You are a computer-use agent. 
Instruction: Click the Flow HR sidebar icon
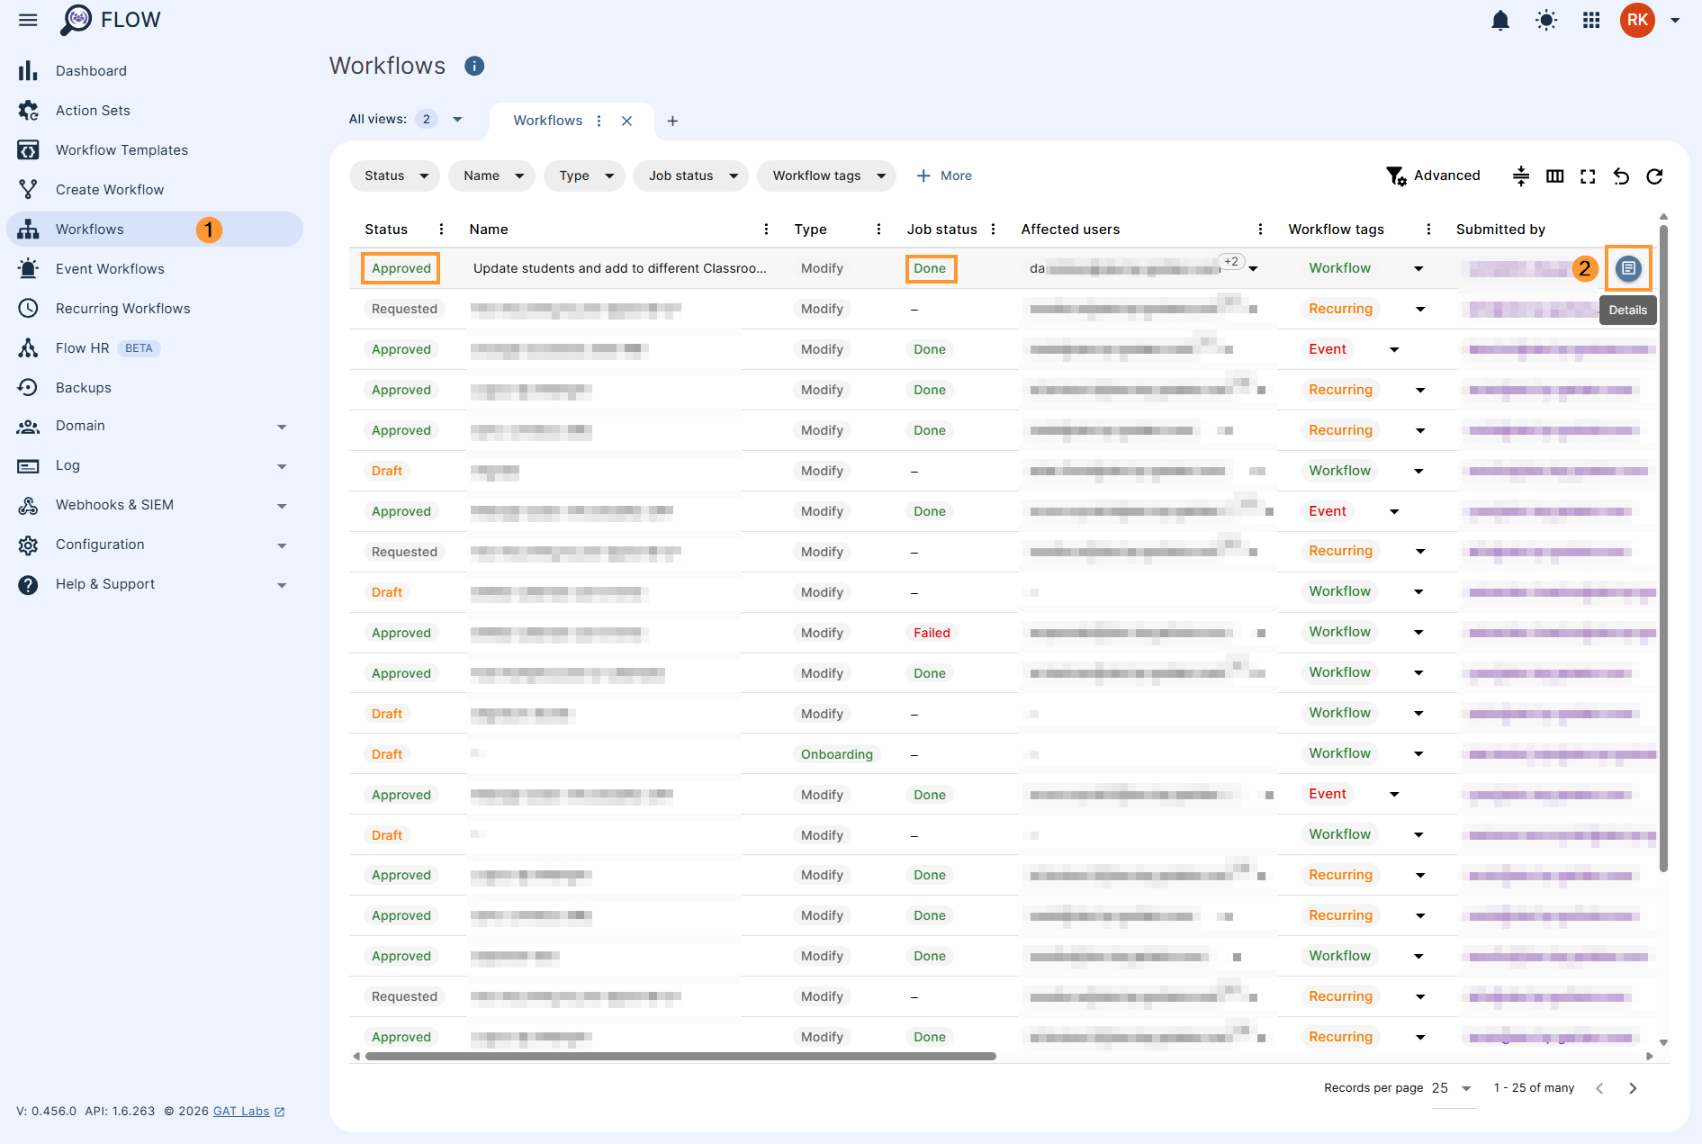[x=28, y=348]
